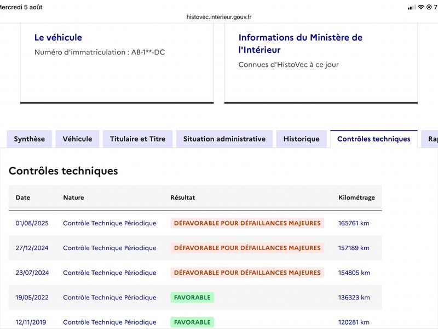The image size is (438, 329).
Task: Open the Titulaire et Titre tab
Action: [x=138, y=139]
